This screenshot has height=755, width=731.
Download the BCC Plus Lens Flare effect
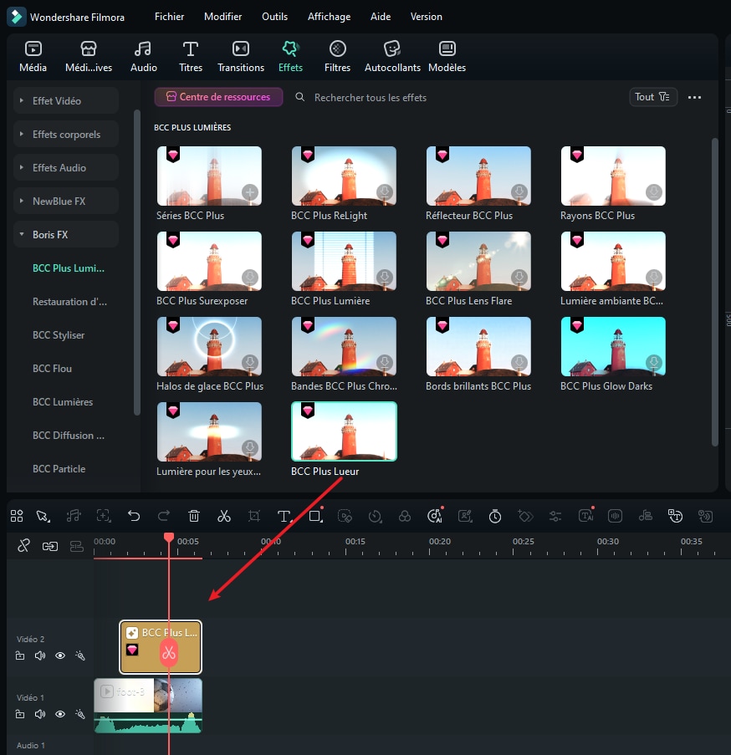pyautogui.click(x=519, y=278)
